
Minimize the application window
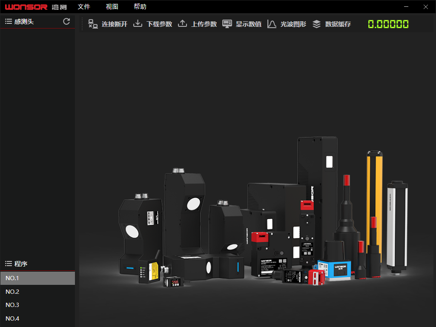406,7
